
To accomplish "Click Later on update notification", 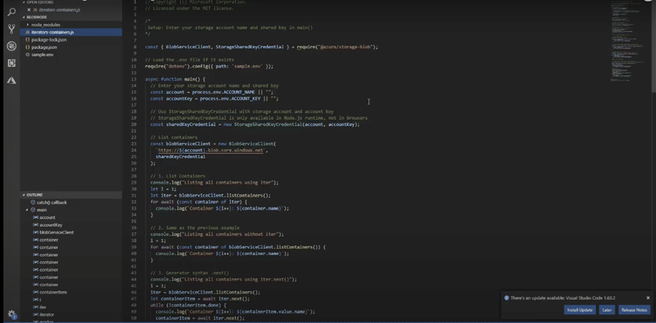I will click(607, 310).
